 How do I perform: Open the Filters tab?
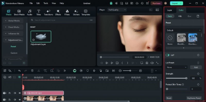tap(67, 13)
